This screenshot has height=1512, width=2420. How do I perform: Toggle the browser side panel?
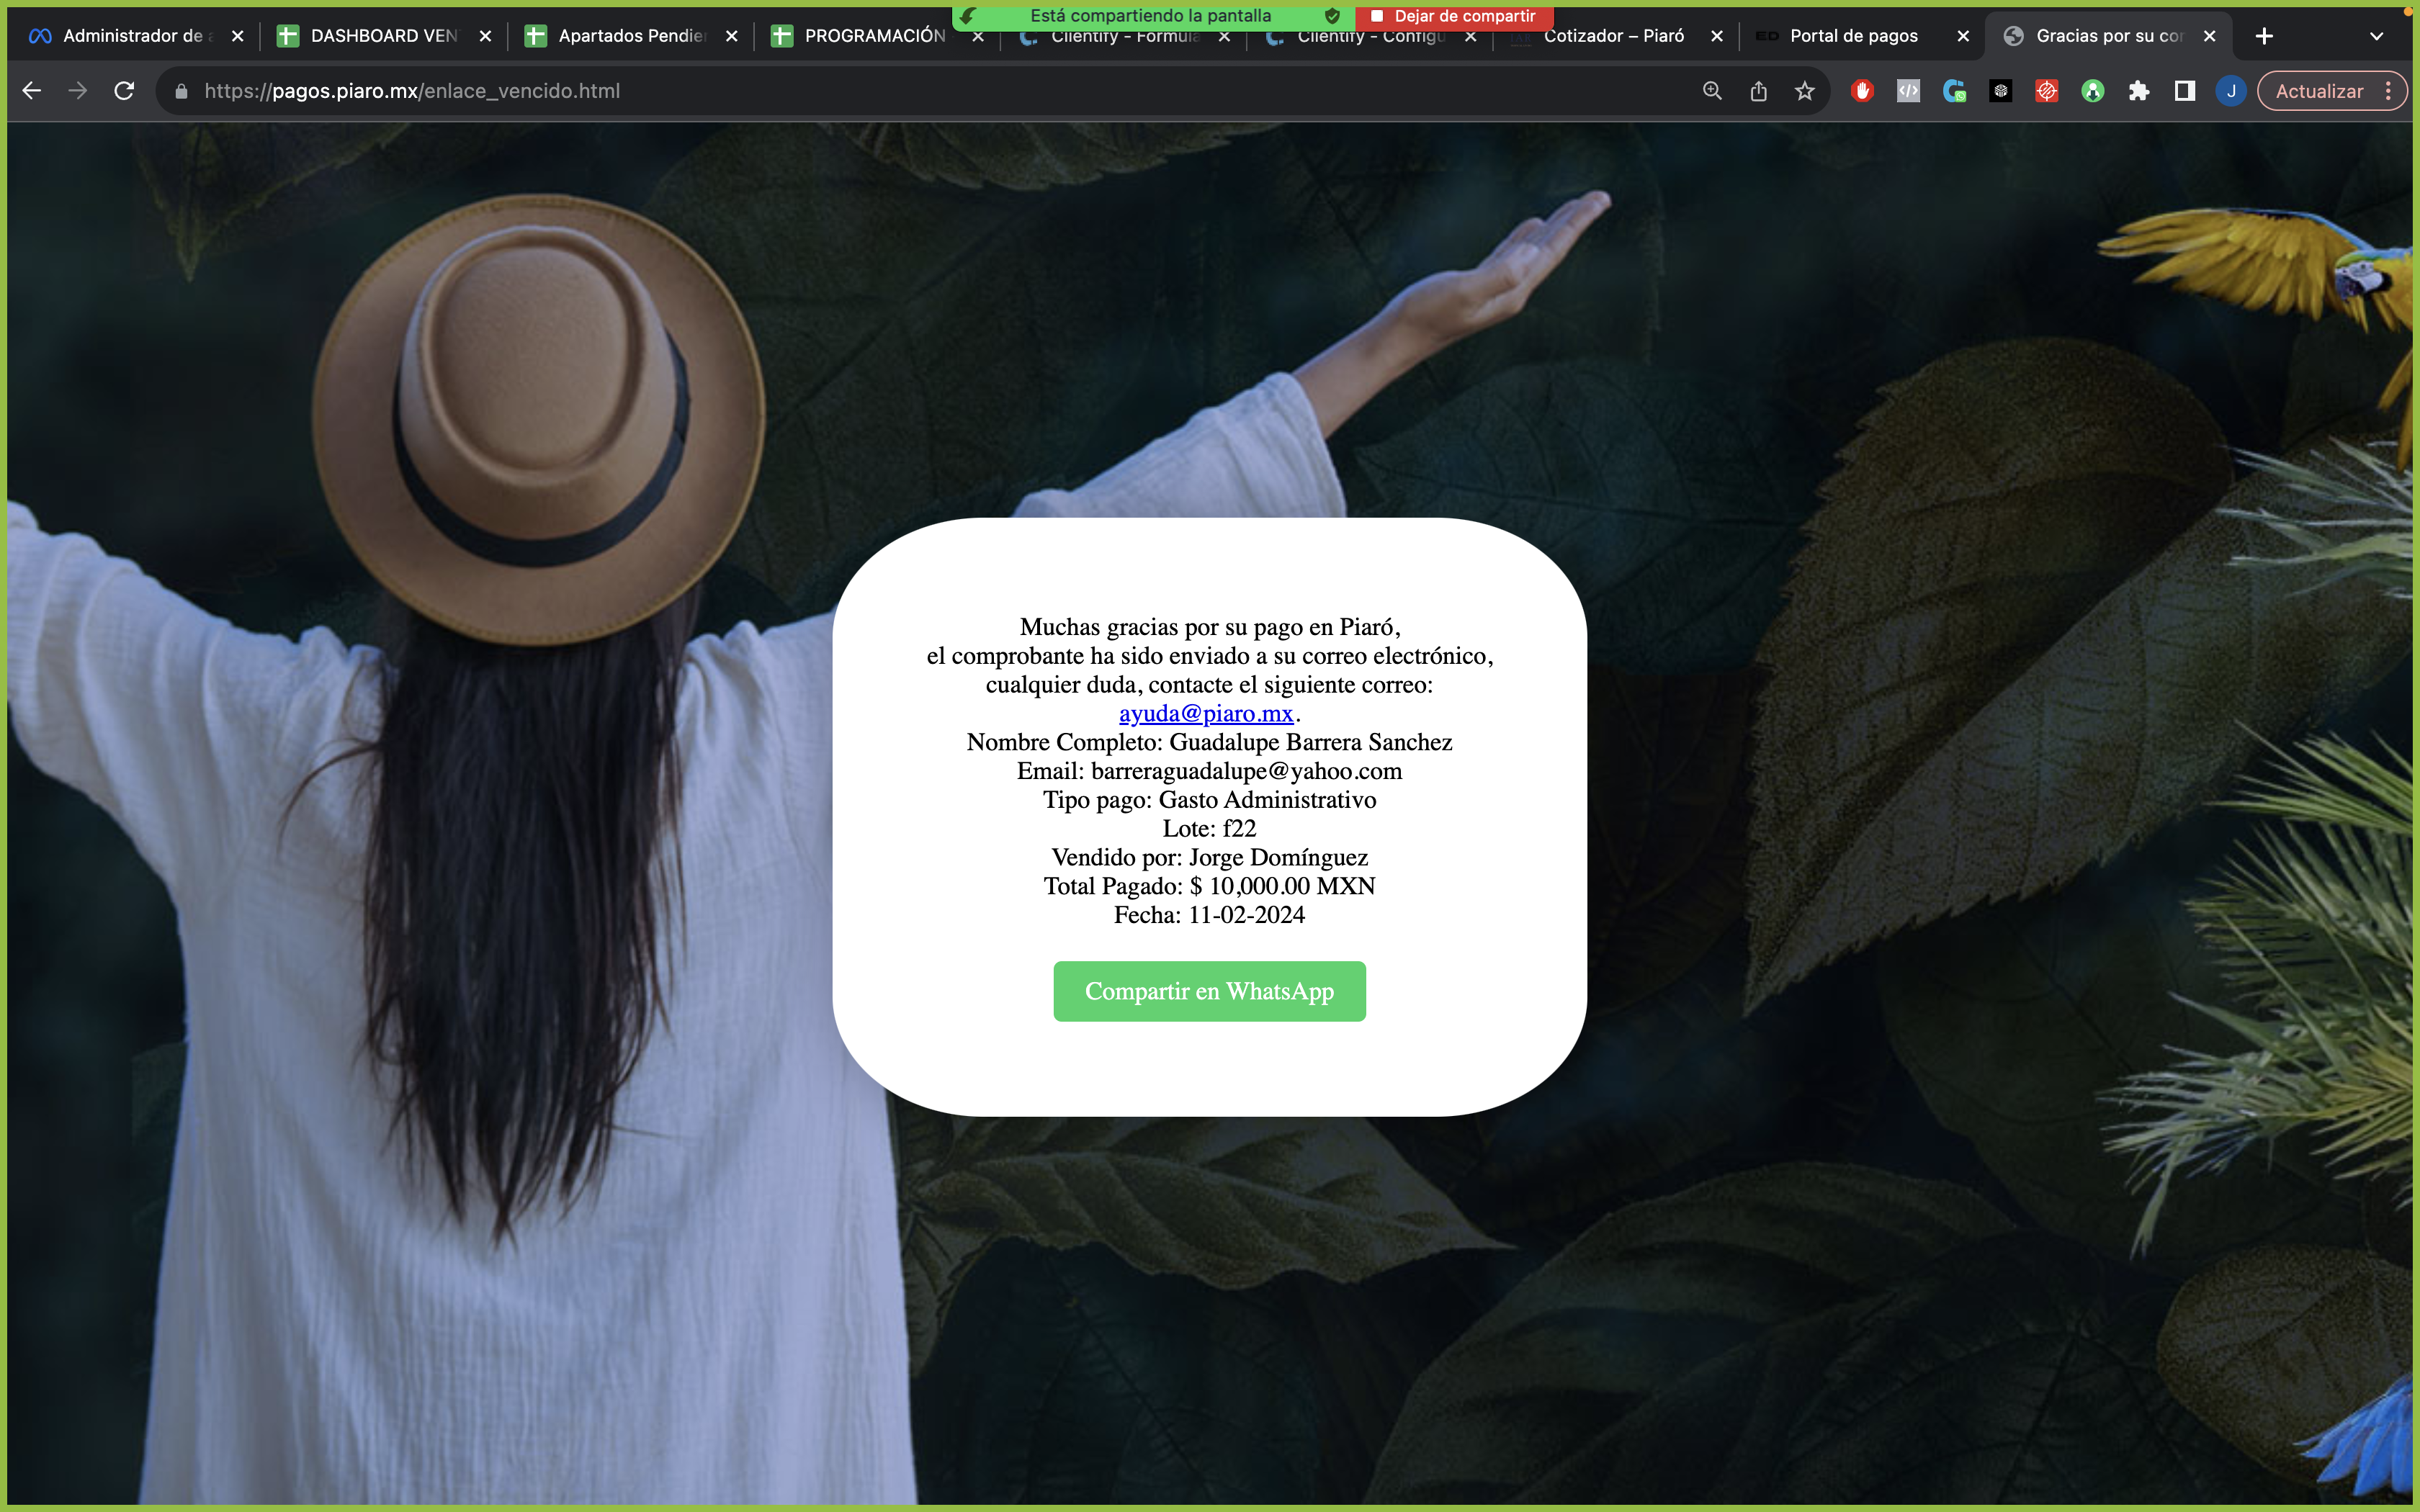coord(2184,91)
